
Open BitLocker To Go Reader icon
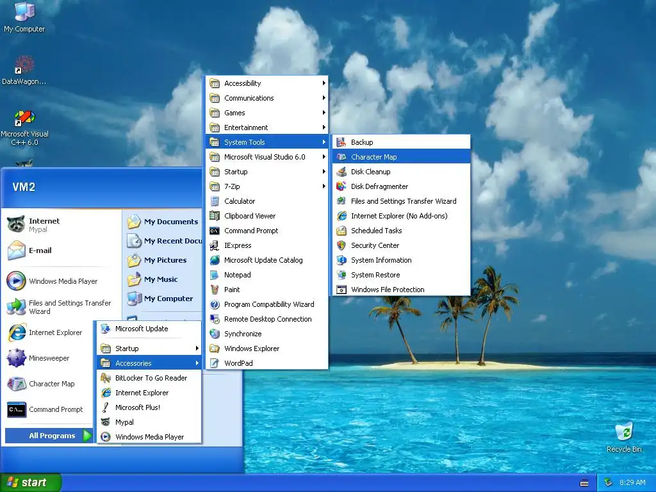click(x=106, y=378)
